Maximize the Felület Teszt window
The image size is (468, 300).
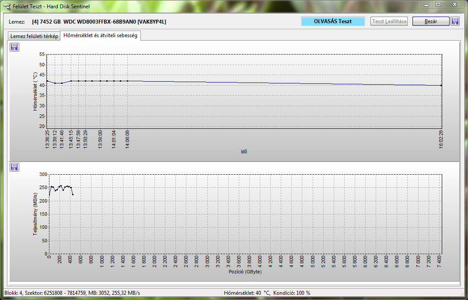pos(438,4)
